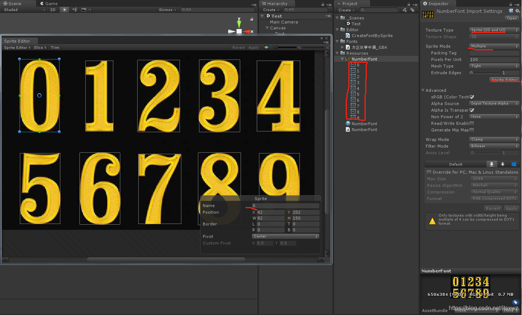Screen dimensions: 522x315
Task: Toggle 2D scene view mode
Action: [x=53, y=10]
